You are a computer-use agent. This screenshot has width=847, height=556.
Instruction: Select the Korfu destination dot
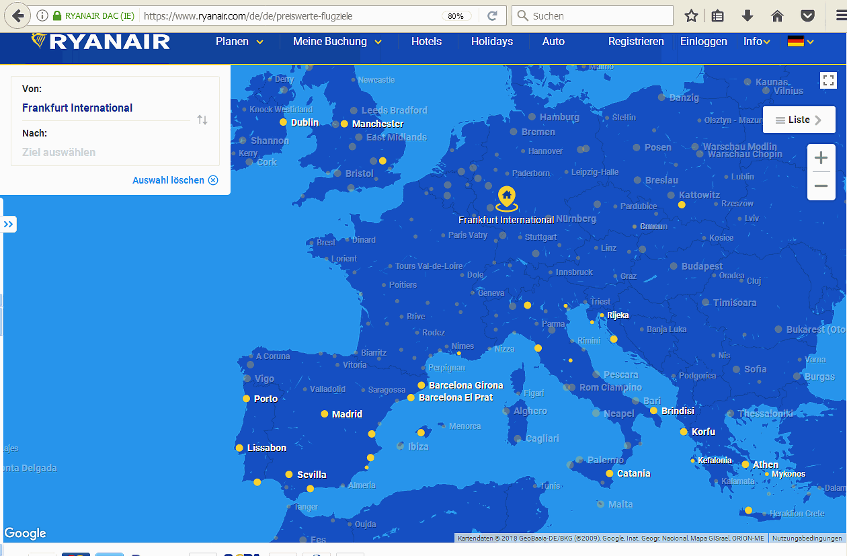pos(684,432)
